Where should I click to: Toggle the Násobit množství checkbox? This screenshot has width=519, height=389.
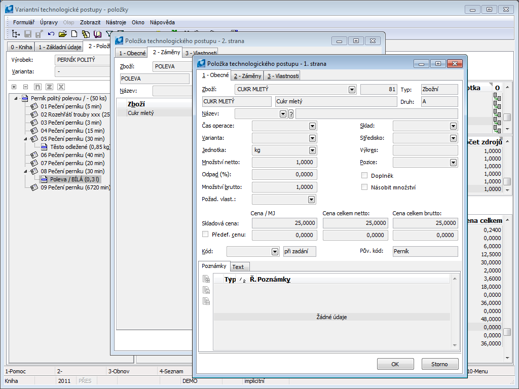pyautogui.click(x=364, y=187)
